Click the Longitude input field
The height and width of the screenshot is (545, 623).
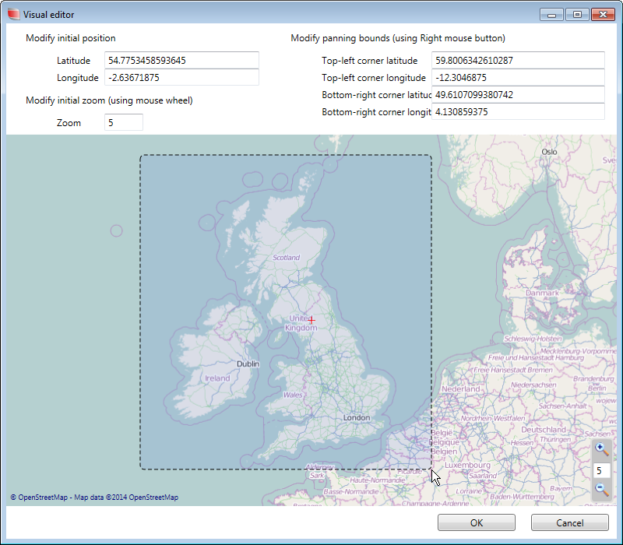coord(181,77)
